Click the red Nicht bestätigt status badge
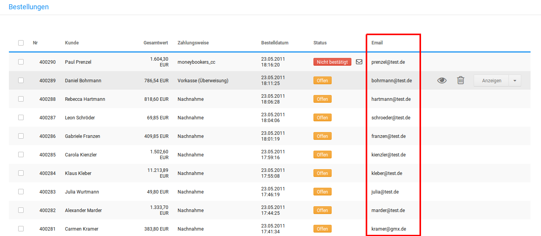This screenshot has height=236, width=541. [x=332, y=62]
